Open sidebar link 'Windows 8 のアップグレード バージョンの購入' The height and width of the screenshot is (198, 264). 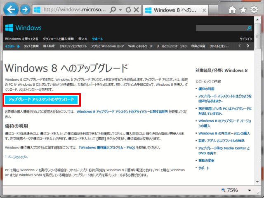[x=224, y=123]
